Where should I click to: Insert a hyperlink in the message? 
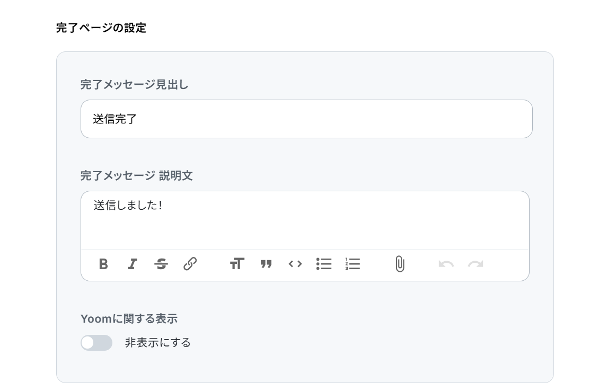coord(190,264)
